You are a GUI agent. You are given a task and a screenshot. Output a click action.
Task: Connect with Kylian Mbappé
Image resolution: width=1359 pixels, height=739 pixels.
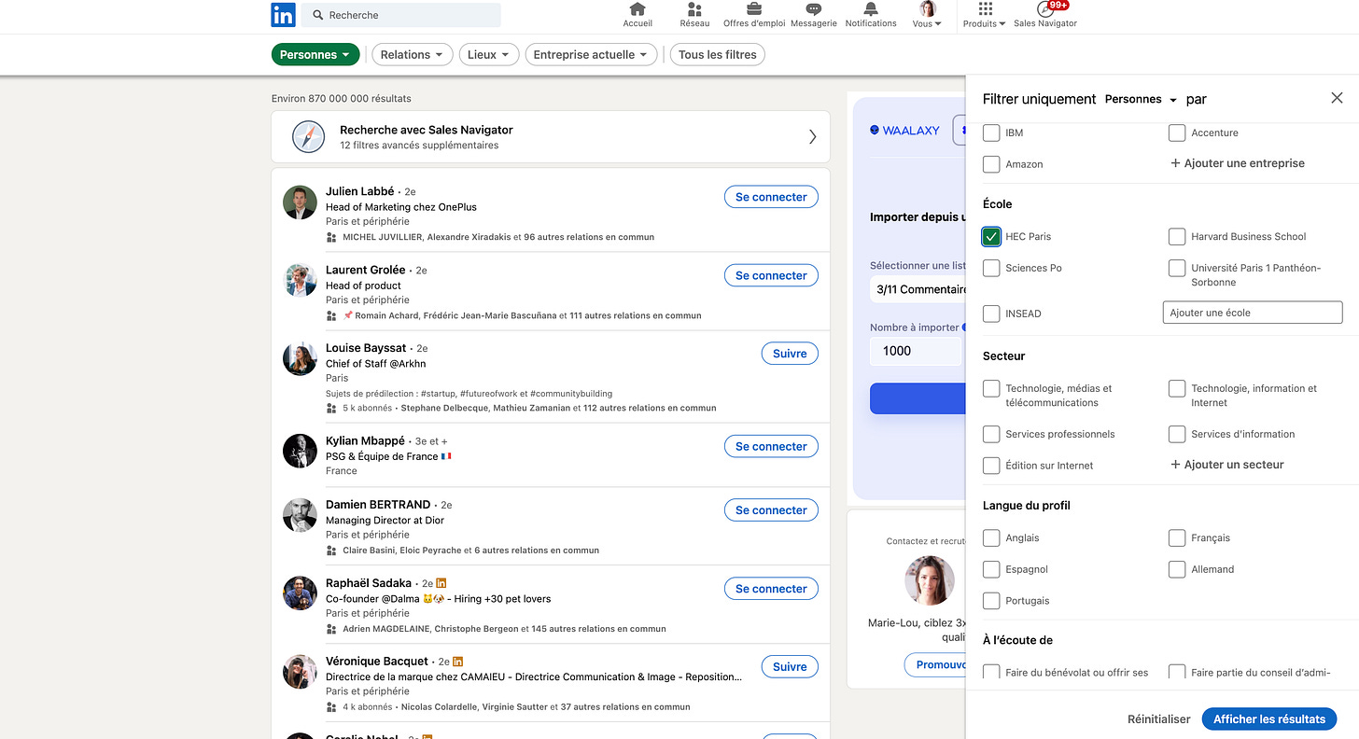771,446
